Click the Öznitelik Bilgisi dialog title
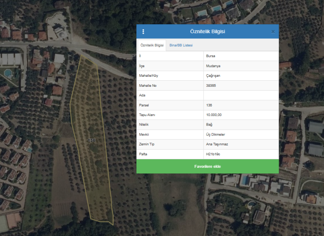 click(207, 31)
